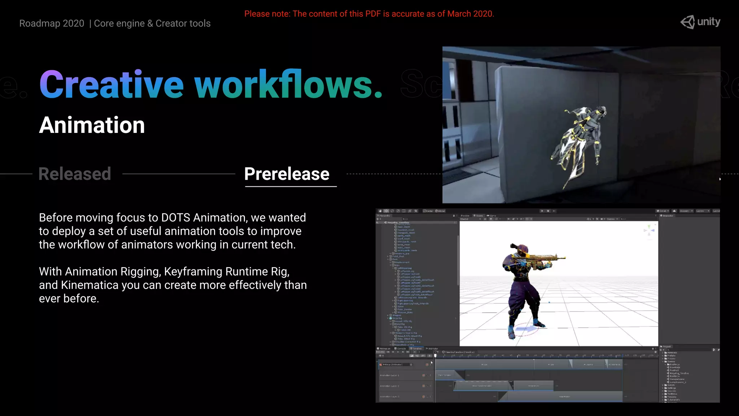Jump to Timeline end button
The width and height of the screenshot is (739, 416).
408,352
